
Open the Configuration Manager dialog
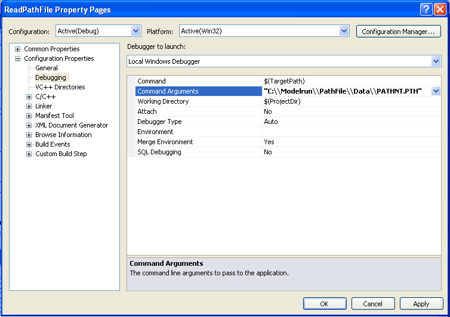click(x=398, y=31)
